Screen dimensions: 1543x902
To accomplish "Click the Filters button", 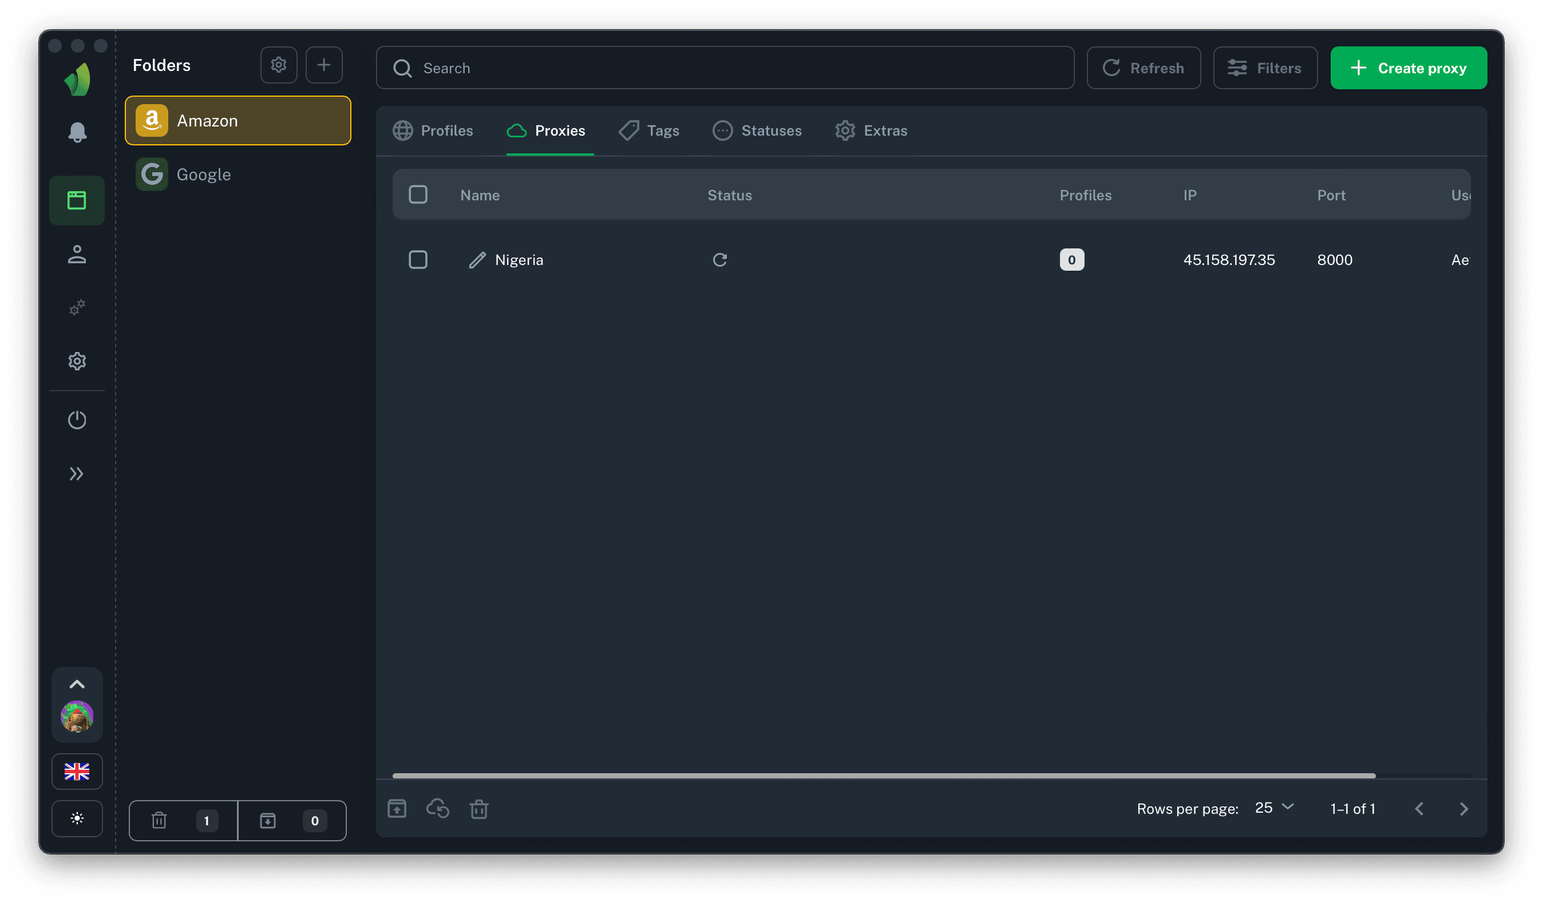I will click(x=1265, y=68).
